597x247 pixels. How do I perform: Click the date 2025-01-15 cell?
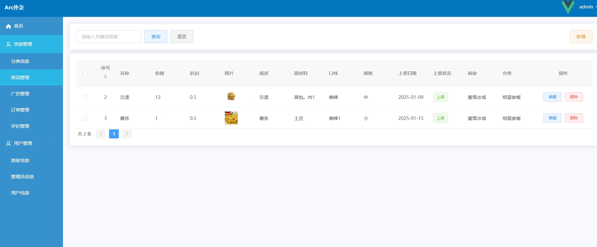pyautogui.click(x=411, y=118)
